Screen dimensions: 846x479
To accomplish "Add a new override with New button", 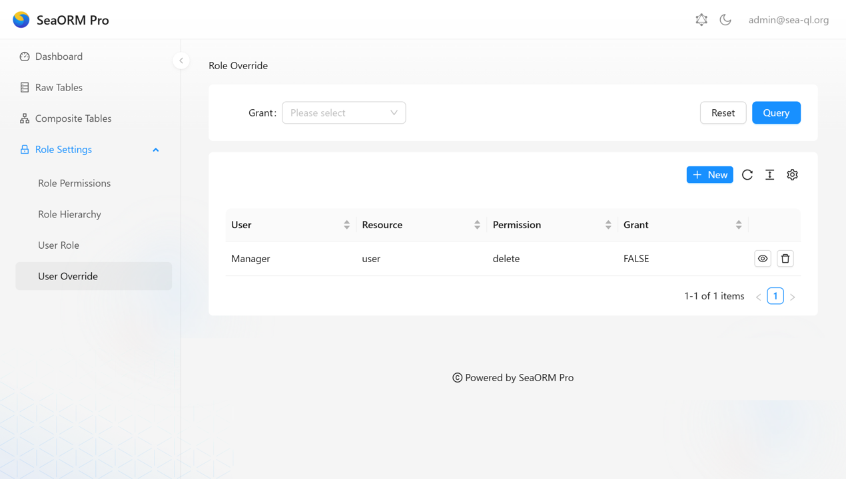I will pos(709,175).
